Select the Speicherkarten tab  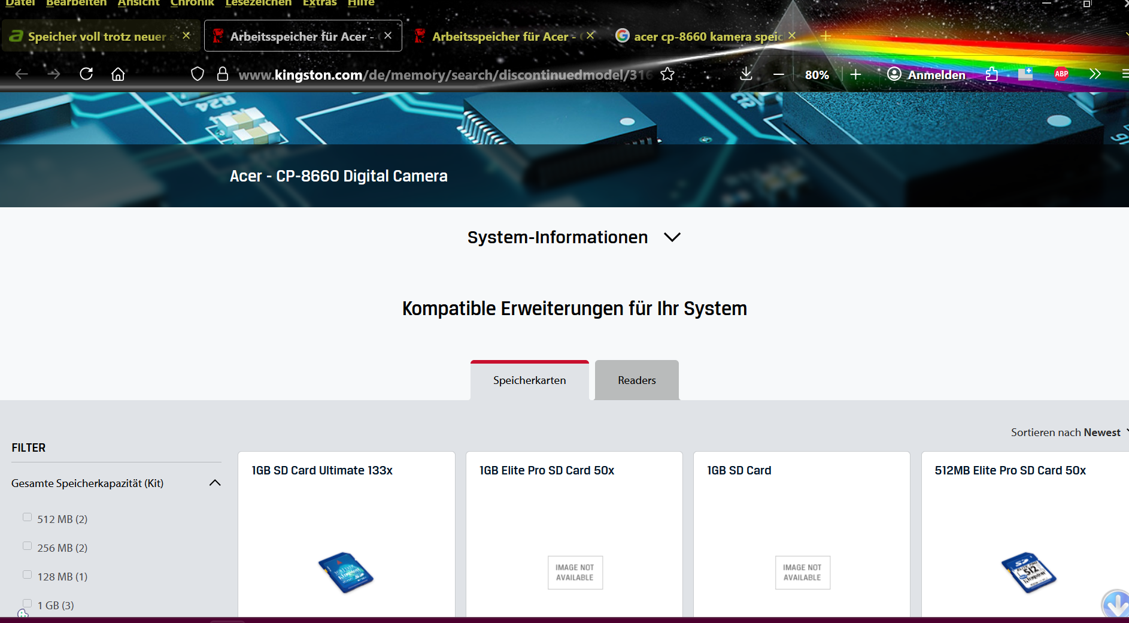coord(529,380)
